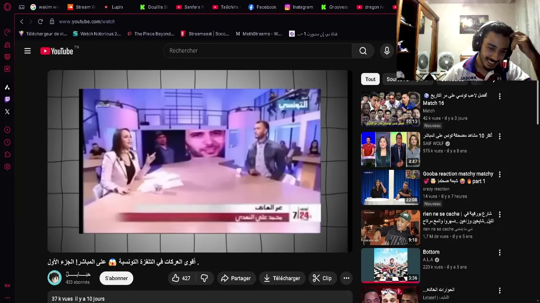Reload the YouTube page
The image size is (540, 303).
click(40, 21)
